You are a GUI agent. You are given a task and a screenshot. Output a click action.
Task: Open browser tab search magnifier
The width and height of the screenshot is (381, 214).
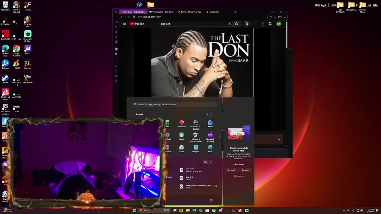pyautogui.click(x=272, y=12)
